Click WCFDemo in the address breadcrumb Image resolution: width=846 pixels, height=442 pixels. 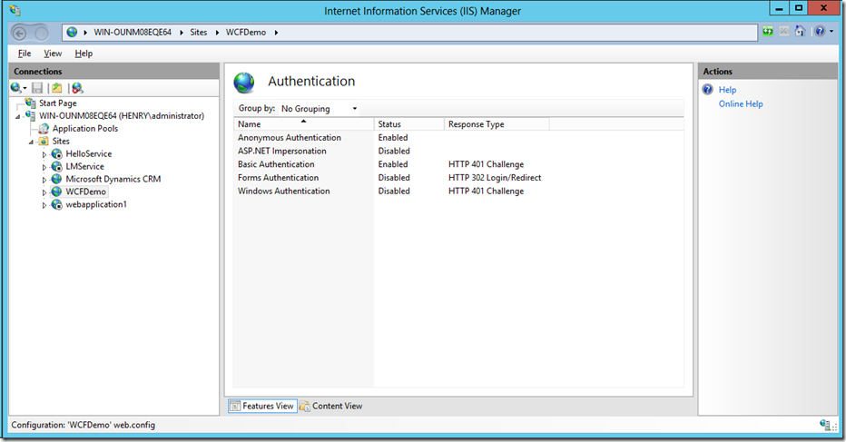click(x=245, y=33)
